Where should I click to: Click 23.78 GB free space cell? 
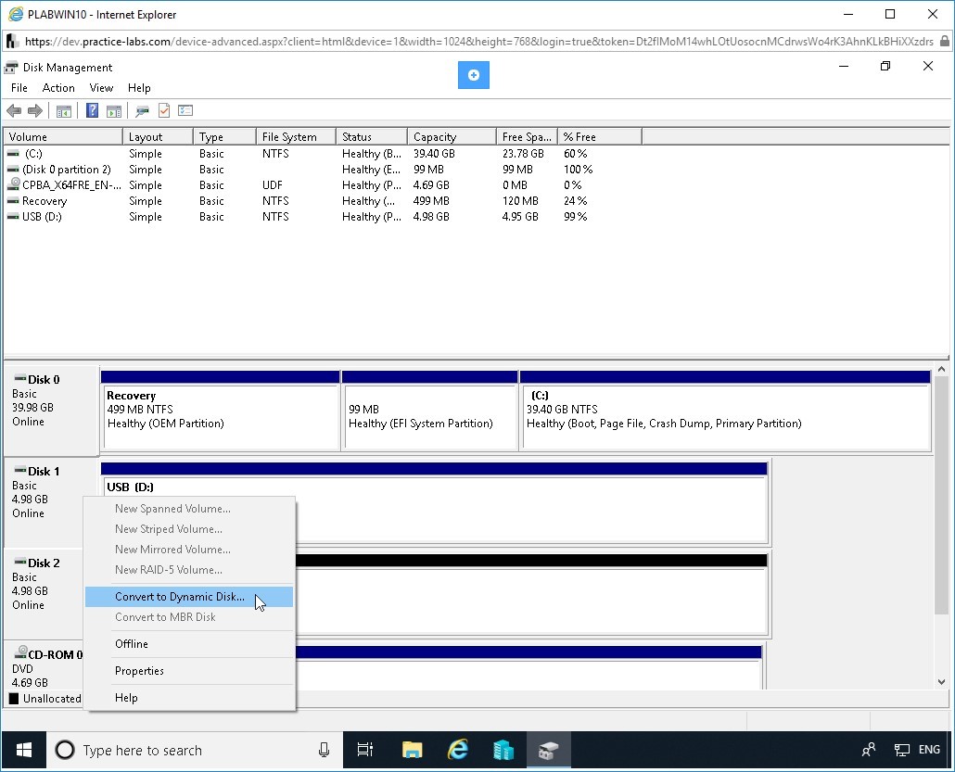click(523, 154)
